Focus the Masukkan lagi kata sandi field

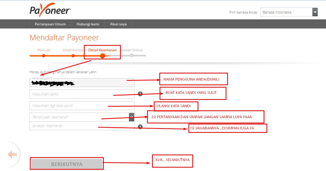tap(82, 106)
